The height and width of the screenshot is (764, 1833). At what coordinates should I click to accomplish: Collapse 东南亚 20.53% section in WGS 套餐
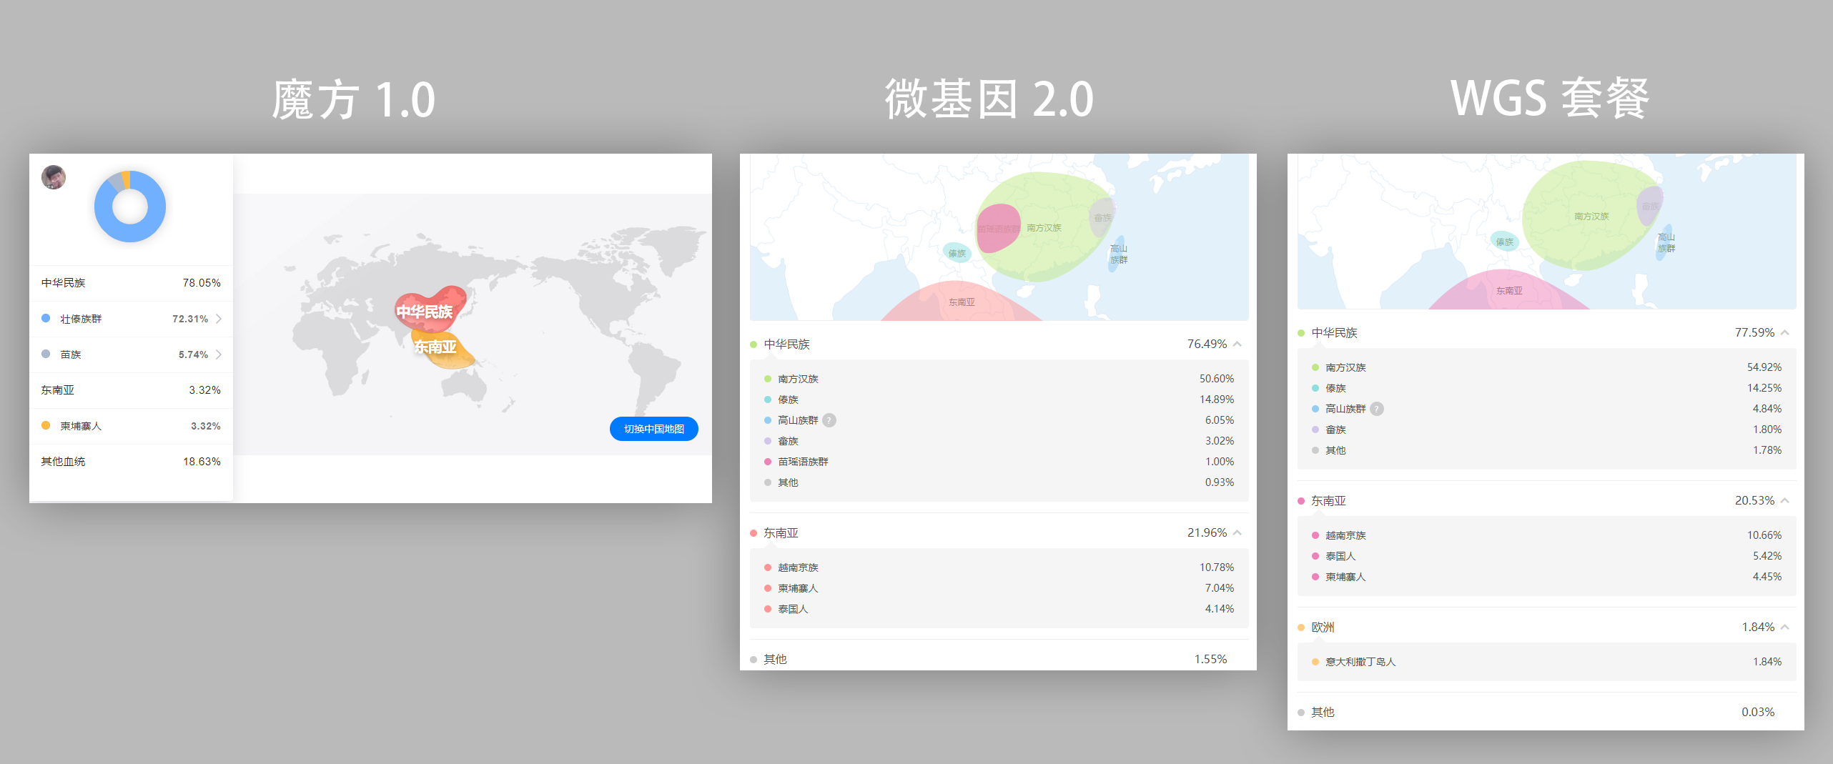click(x=1785, y=501)
